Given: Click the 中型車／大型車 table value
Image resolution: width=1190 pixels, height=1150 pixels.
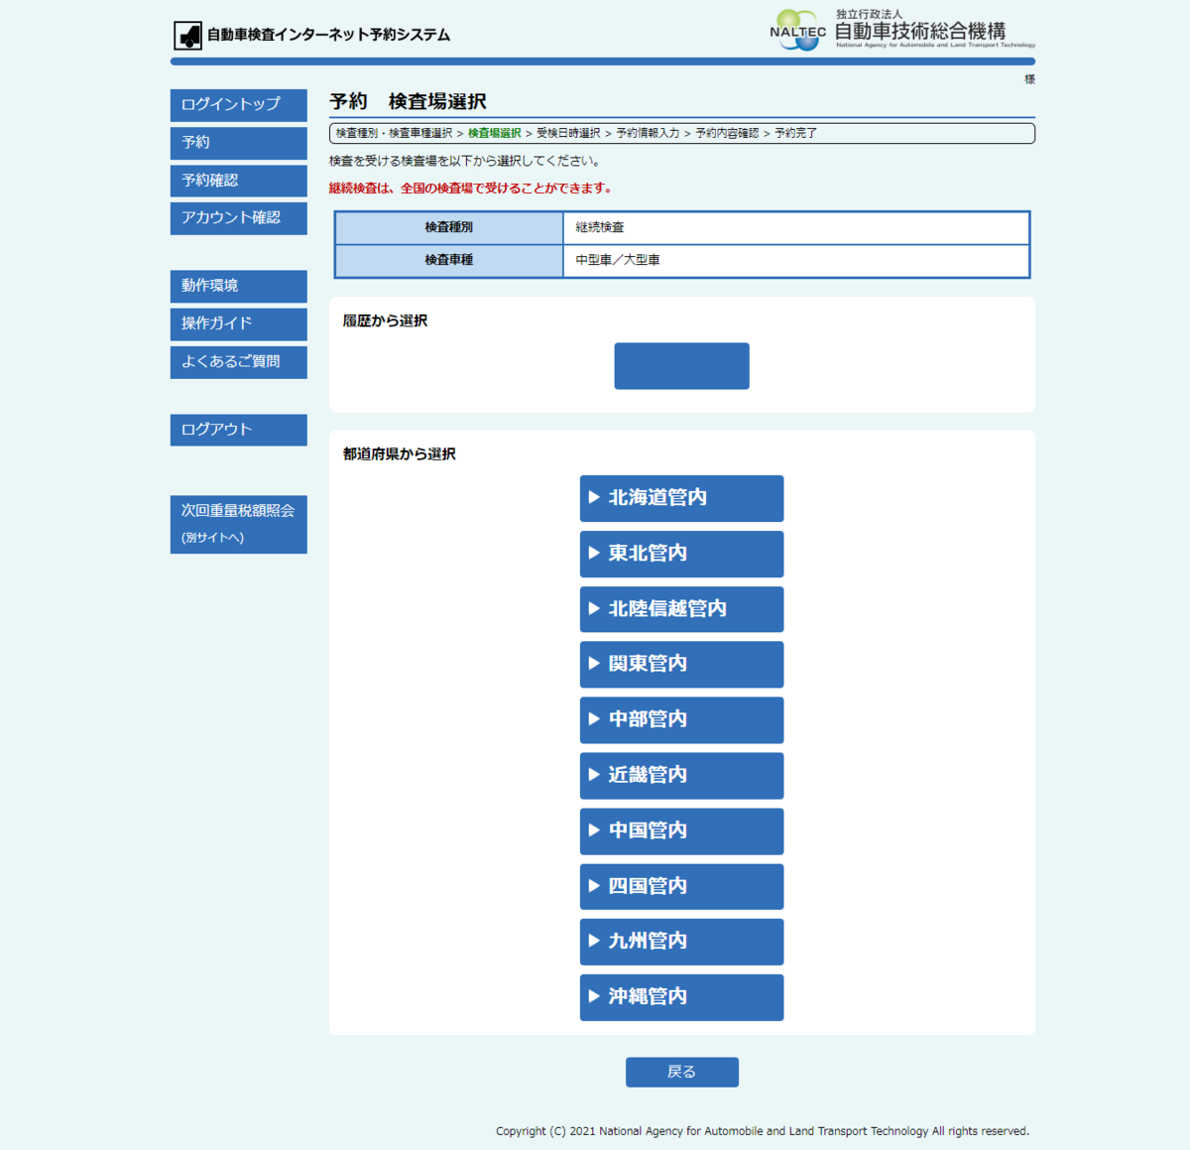Looking at the screenshot, I should coord(618,260).
